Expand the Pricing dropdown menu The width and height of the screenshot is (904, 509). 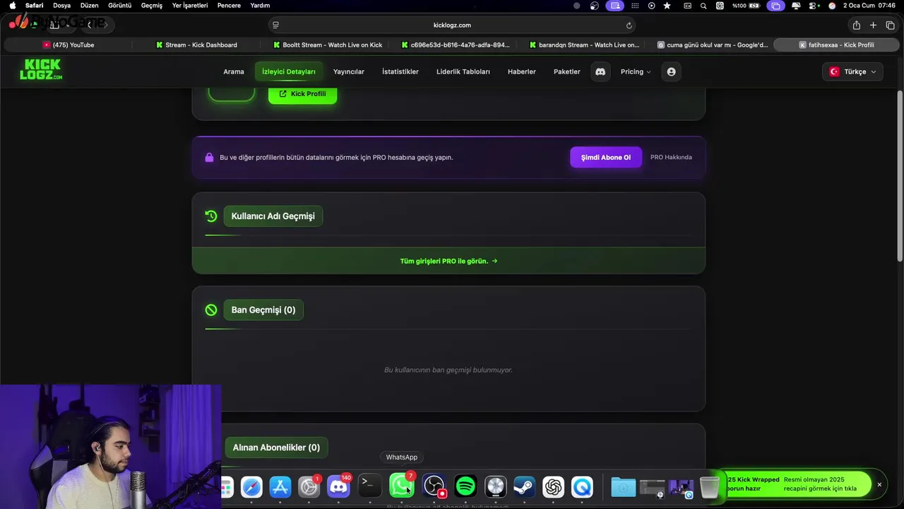[x=636, y=71]
